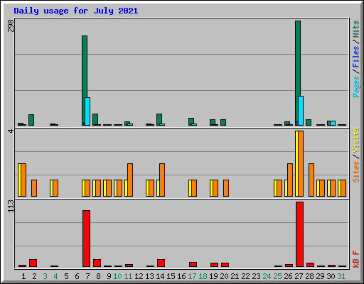364x284 pixels.
Task: Click the green day '24' x-axis label
Action: [x=267, y=276]
